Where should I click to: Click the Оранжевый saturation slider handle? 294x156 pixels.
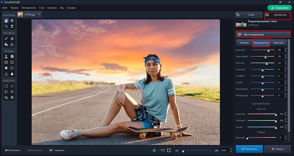[265, 57]
